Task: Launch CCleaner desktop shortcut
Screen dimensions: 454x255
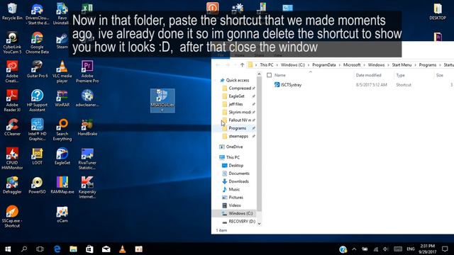Action: coord(12,127)
